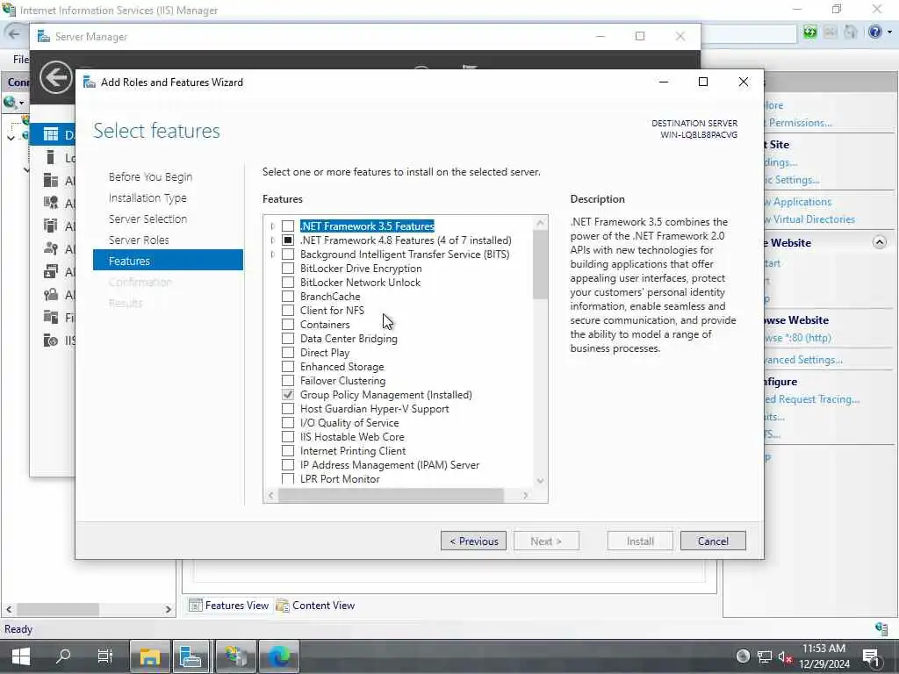Enable BitLocker Drive Encryption checkbox
This screenshot has width=899, height=674.
(288, 269)
